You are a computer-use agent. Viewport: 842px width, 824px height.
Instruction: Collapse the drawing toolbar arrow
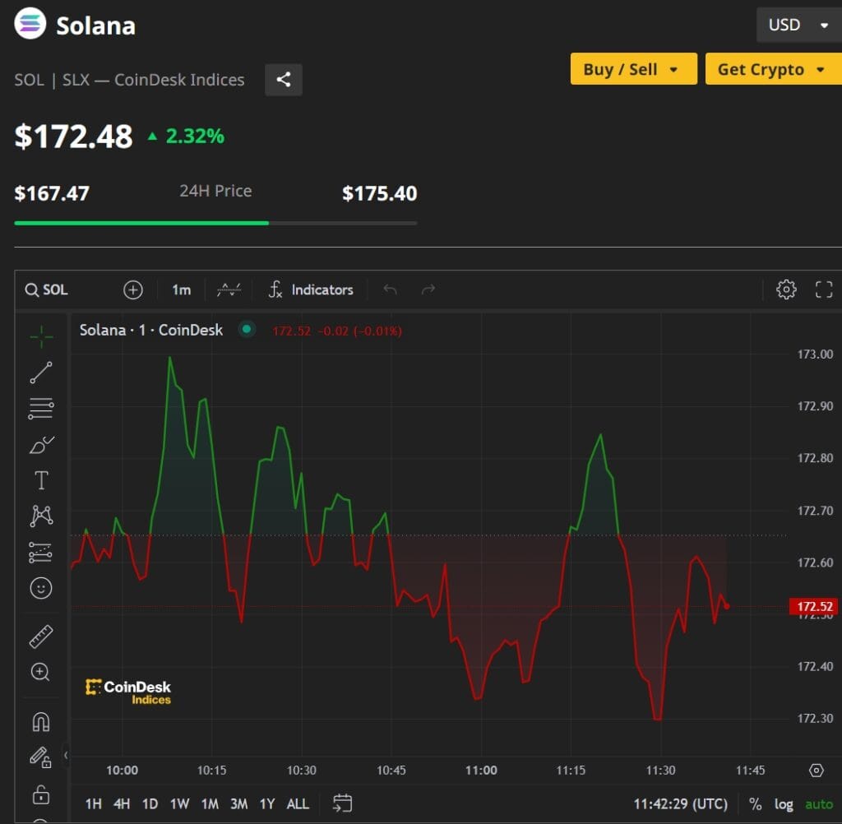66,755
